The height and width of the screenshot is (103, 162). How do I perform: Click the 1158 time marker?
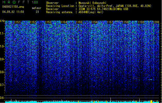coord(125,22)
